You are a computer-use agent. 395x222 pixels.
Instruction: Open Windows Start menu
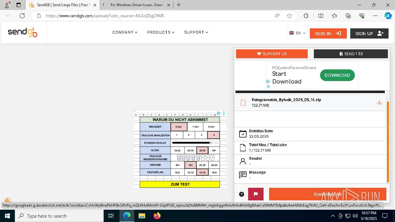[x=7, y=216]
